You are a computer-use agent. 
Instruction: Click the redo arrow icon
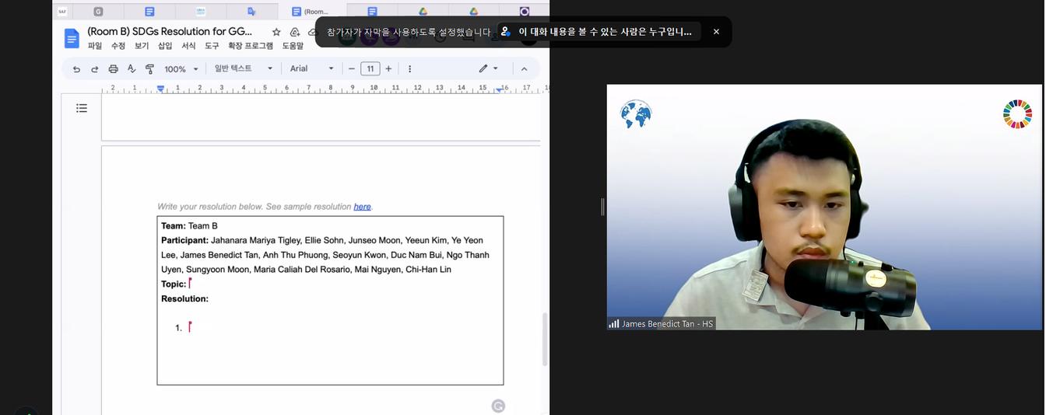[94, 69]
